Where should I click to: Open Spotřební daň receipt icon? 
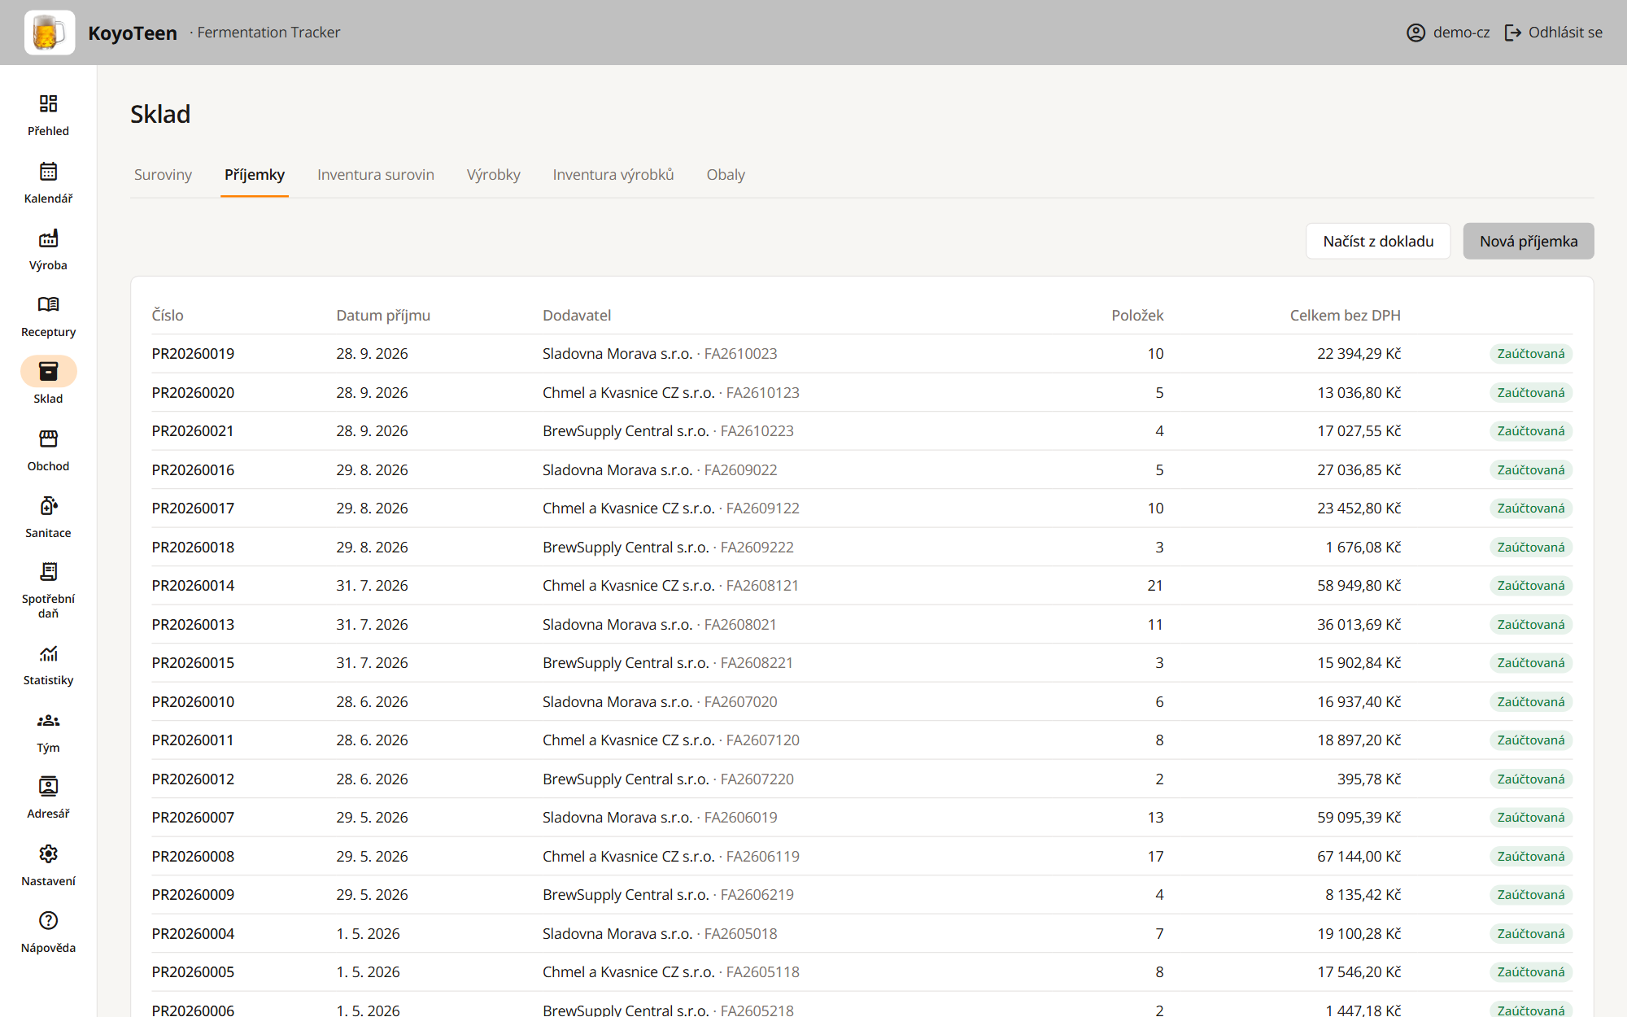(x=48, y=572)
